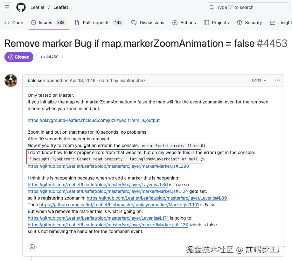292x261 pixels.
Task: Switch to the Insights tab
Action: (x=281, y=23)
